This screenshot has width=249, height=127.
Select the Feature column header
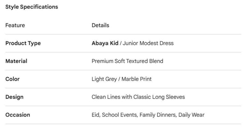point(15,25)
